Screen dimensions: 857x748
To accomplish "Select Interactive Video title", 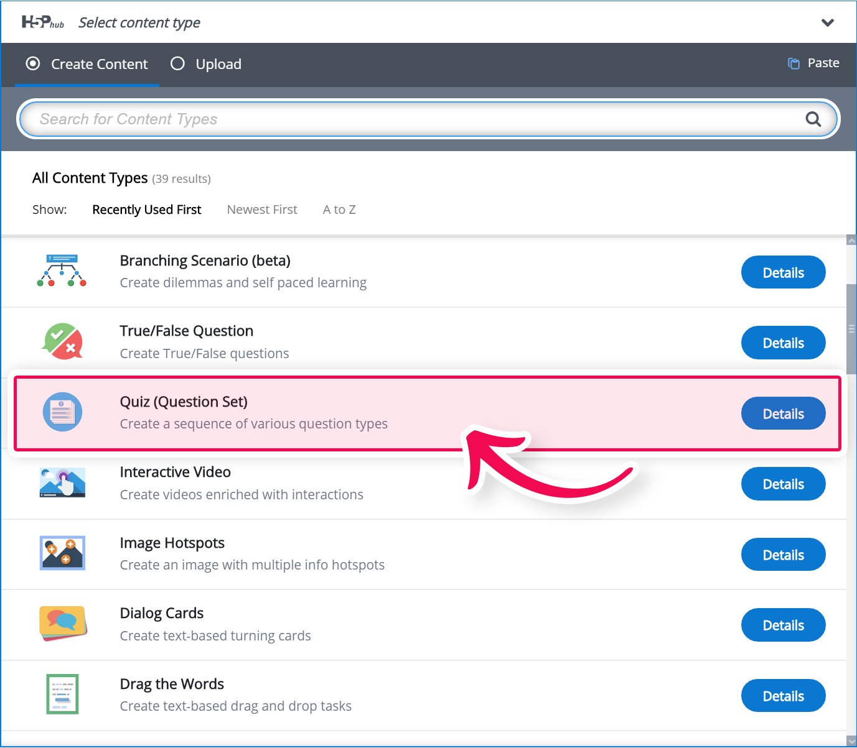I will pyautogui.click(x=176, y=472).
